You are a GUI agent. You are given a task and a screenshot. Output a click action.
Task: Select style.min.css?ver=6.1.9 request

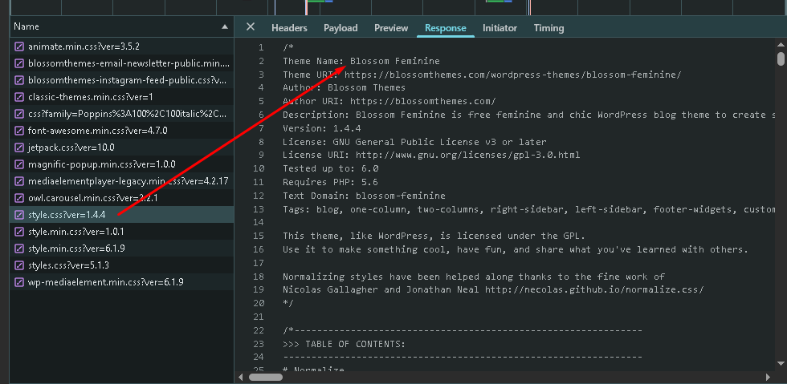[121, 249]
